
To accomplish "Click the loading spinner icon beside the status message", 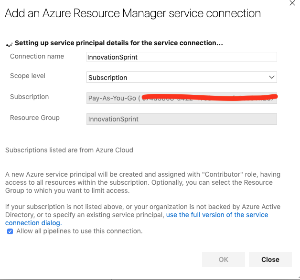I will (9, 44).
